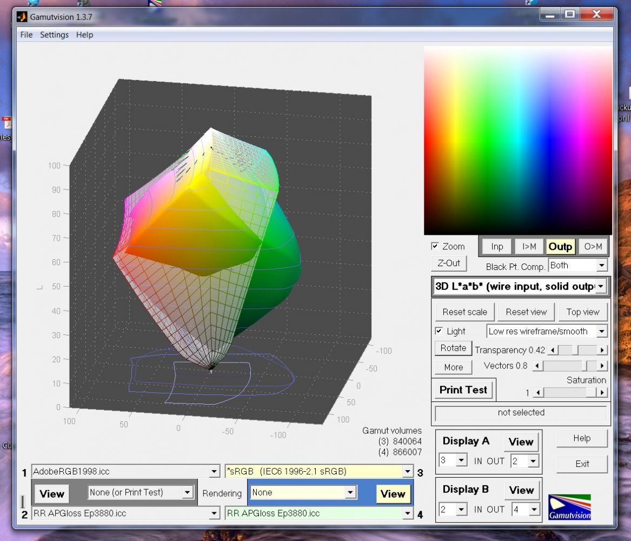Image resolution: width=631 pixels, height=541 pixels.
Task: Click the Top view button
Action: (582, 312)
